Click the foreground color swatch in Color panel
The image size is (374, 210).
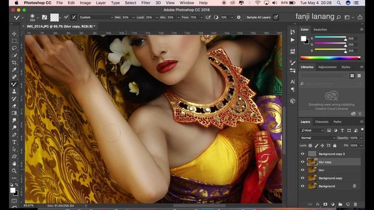coord(303,38)
